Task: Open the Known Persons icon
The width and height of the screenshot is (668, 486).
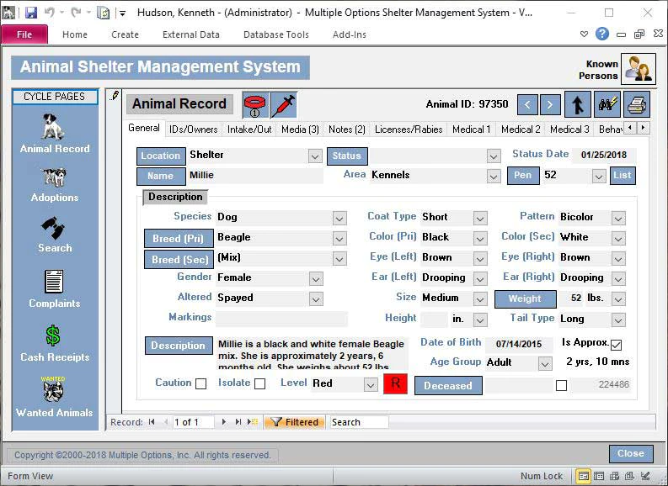Action: pos(638,69)
